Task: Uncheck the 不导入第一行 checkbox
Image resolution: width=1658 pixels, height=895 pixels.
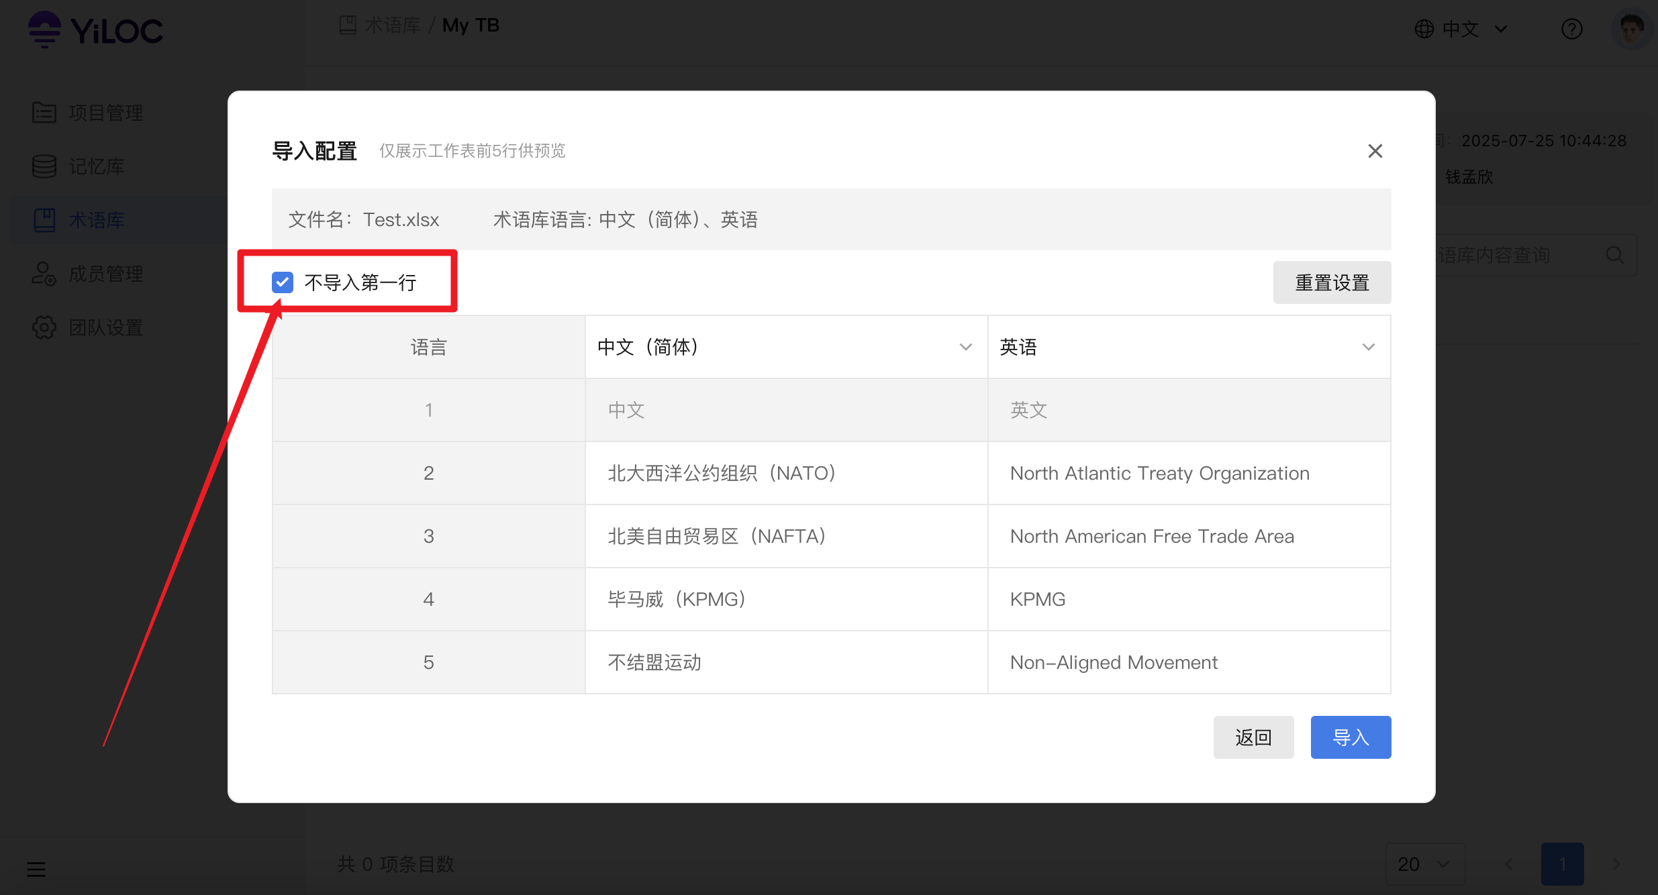Action: coord(283,282)
